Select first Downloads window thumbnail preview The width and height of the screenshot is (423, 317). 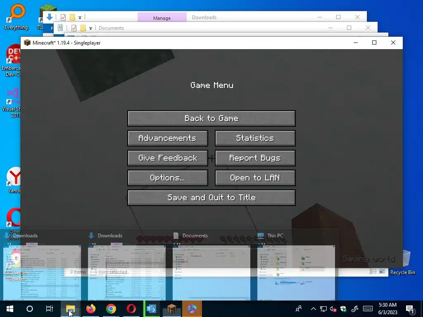tap(42, 272)
